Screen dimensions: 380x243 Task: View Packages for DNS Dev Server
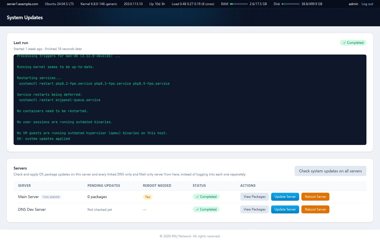tap(254, 209)
